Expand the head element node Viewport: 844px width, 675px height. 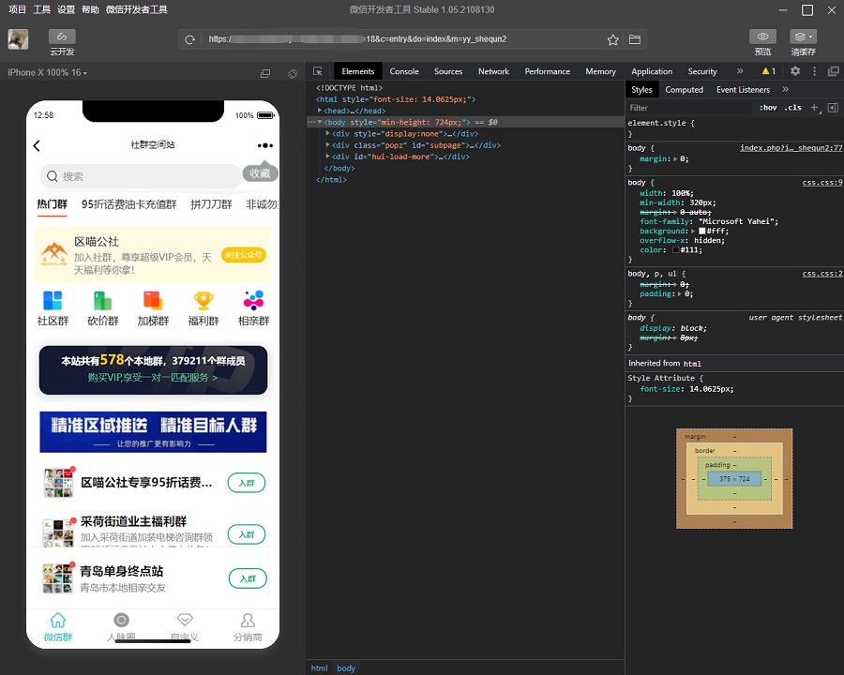(x=319, y=111)
